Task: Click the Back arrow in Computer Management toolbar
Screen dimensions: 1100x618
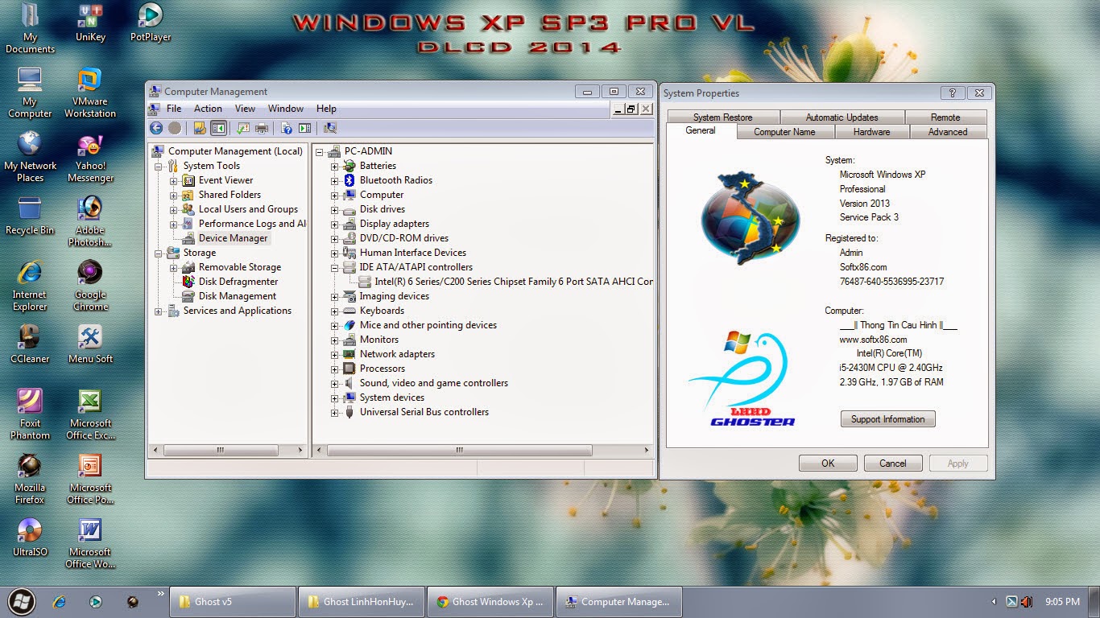Action: (156, 128)
